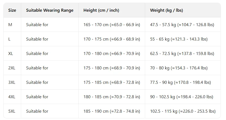
Task: Click the Suitable Wearing Range header
Action: [x=50, y=10]
